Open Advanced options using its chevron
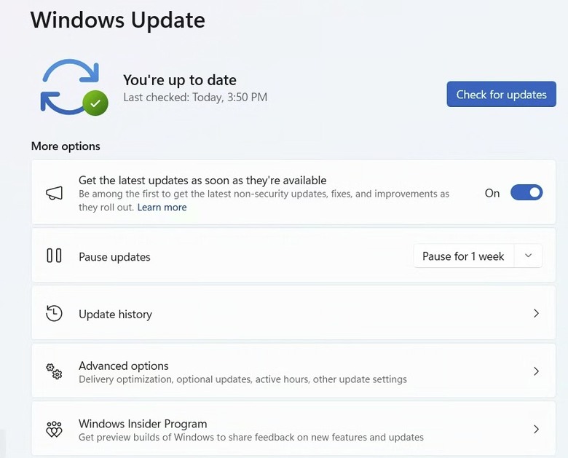 click(x=536, y=371)
